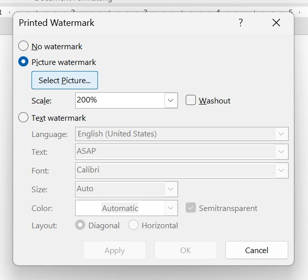Select the No watermark radio option
Screen dimensions: 308x280
click(23, 46)
